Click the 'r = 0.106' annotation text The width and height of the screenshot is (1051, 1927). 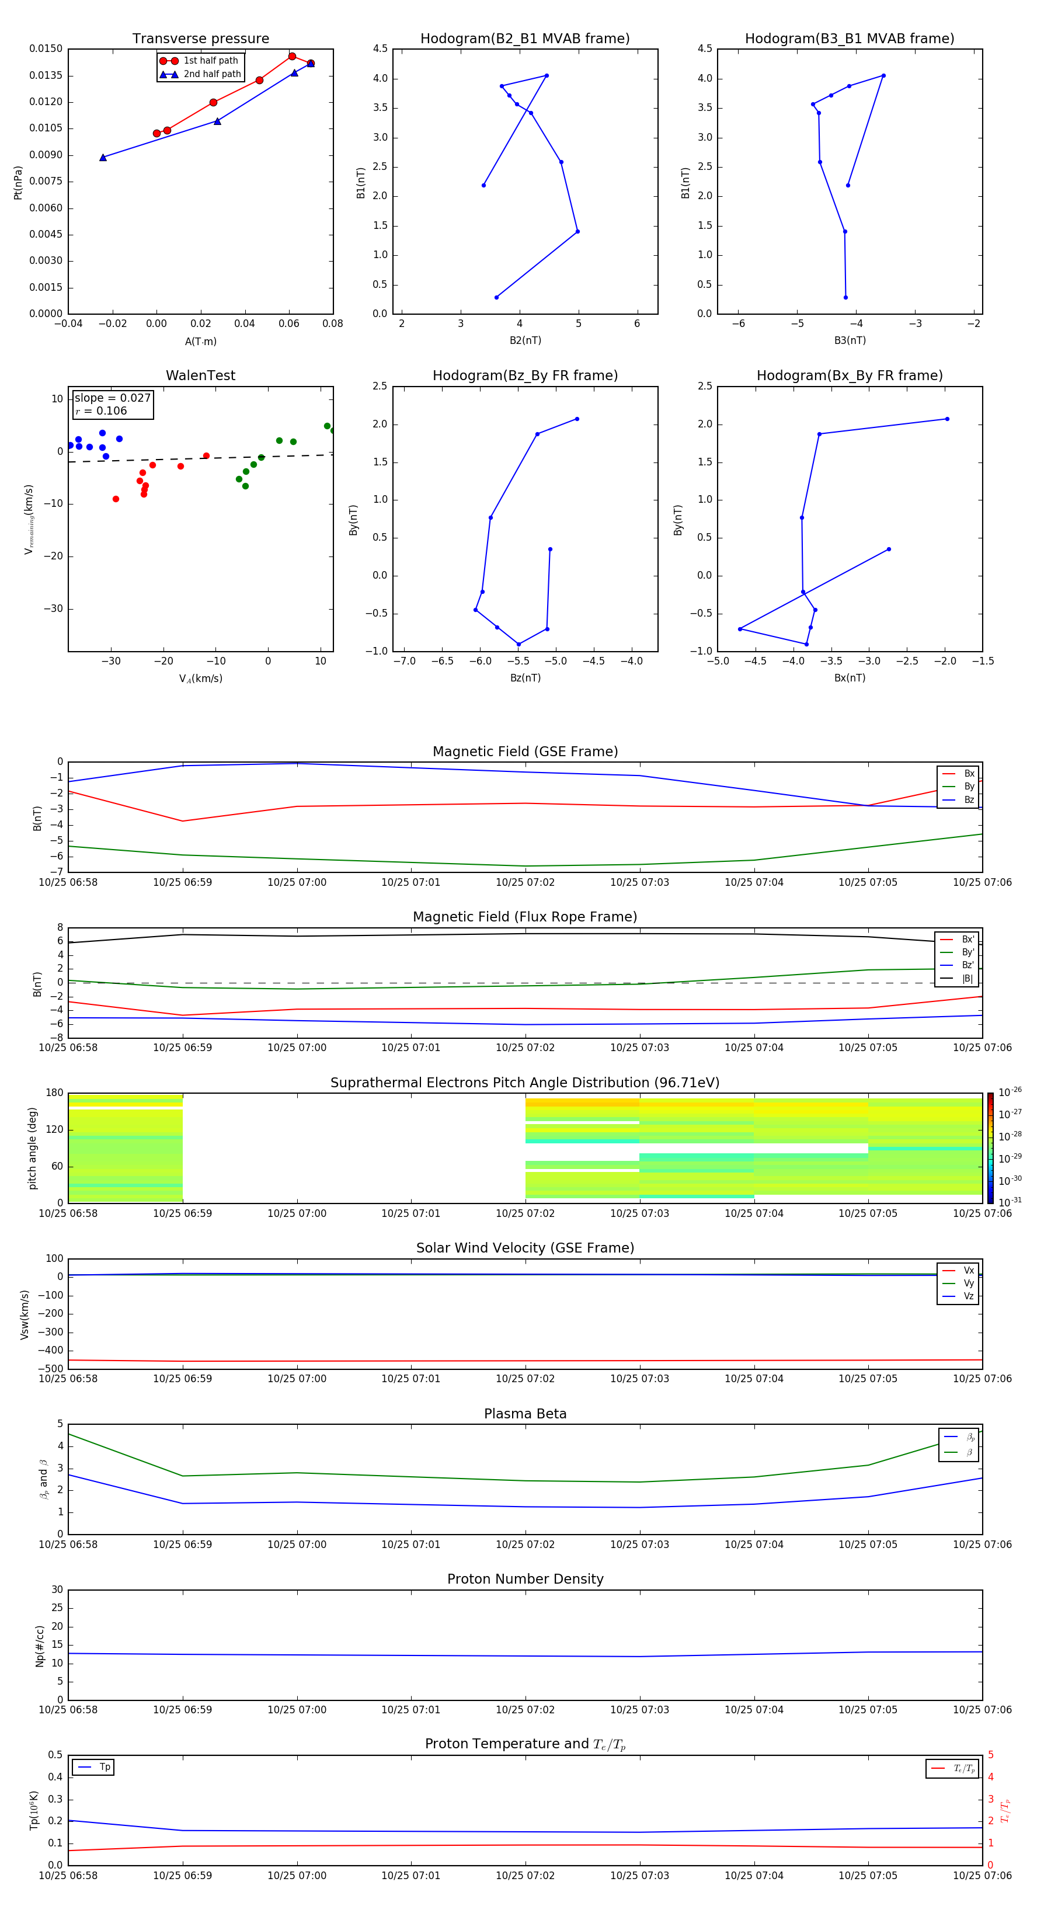click(x=101, y=411)
